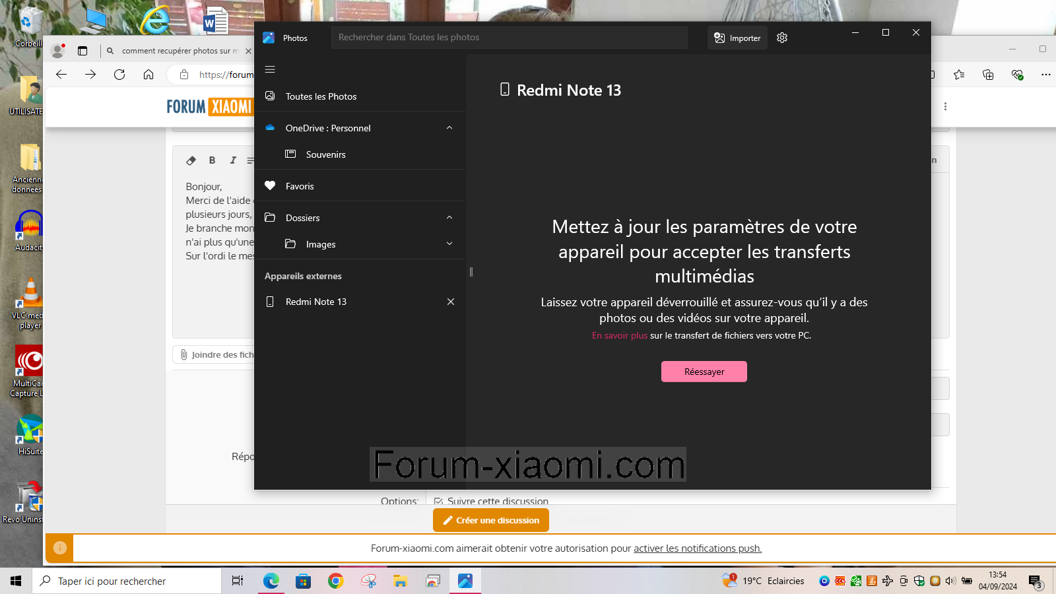Image resolution: width=1056 pixels, height=594 pixels.
Task: Click Créer une discussion button
Action: pos(491,520)
